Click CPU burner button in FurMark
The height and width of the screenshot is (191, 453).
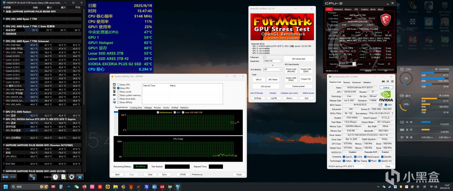pyautogui.click(x=266, y=86)
